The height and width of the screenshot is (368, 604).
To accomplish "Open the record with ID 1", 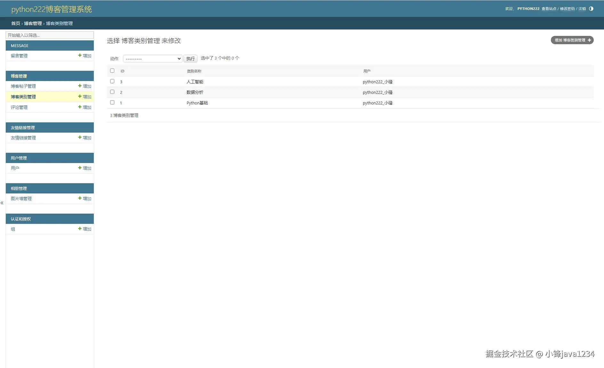I will (x=121, y=103).
